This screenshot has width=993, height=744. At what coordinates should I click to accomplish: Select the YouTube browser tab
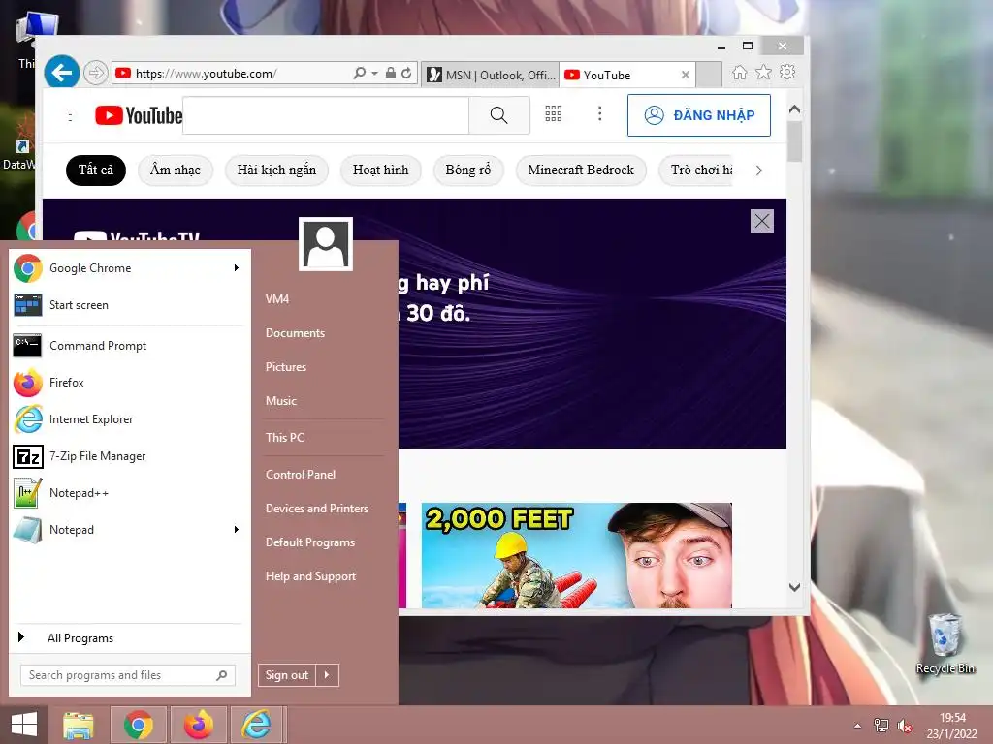coord(621,75)
